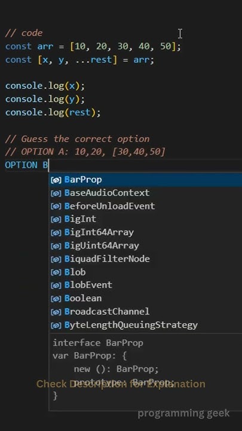Click the icon next to BaseAudioContext
Image resolution: width=242 pixels, height=431 pixels.
[56, 193]
